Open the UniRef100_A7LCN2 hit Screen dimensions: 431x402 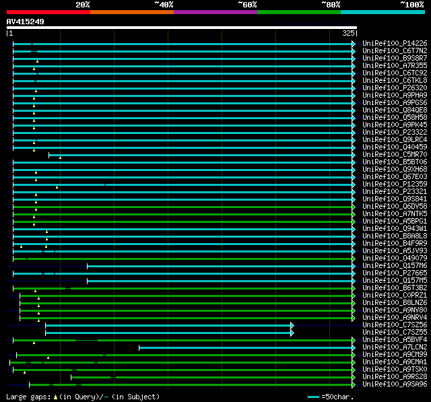(394, 347)
